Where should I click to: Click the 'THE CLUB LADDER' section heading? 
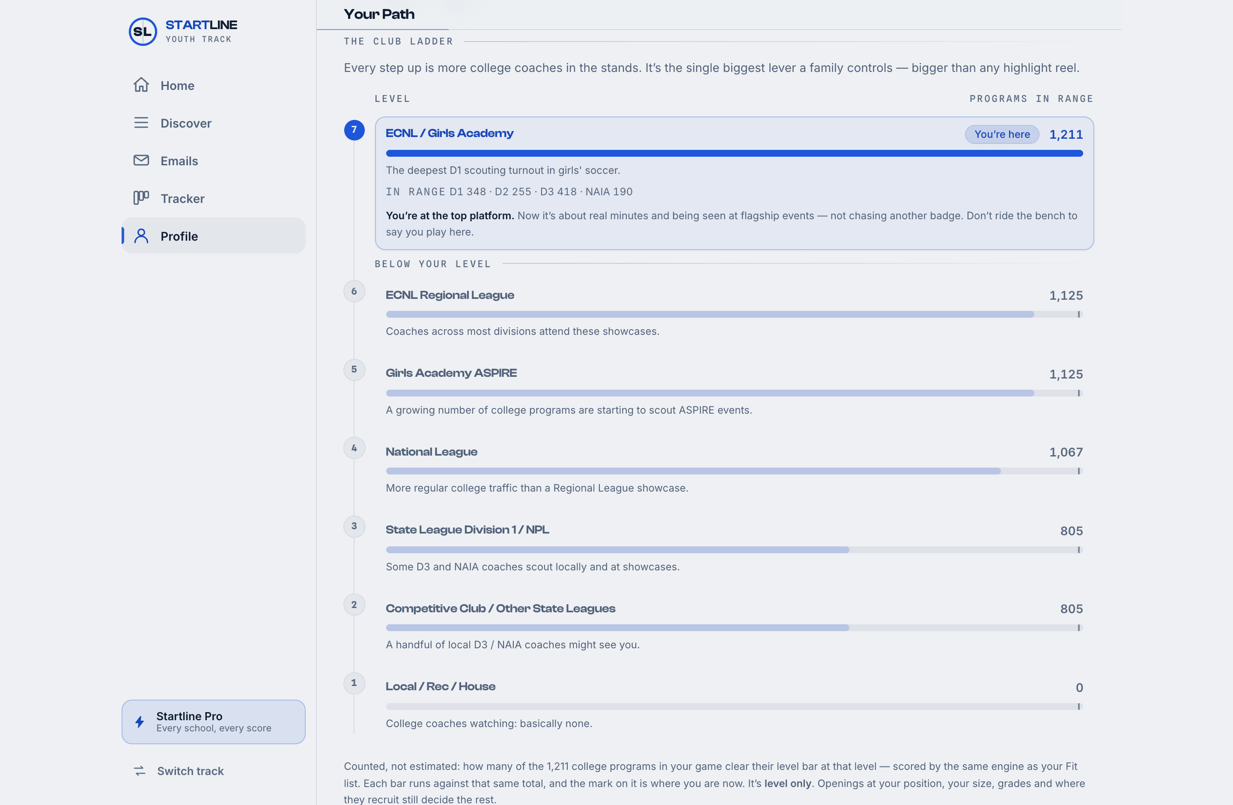(399, 42)
